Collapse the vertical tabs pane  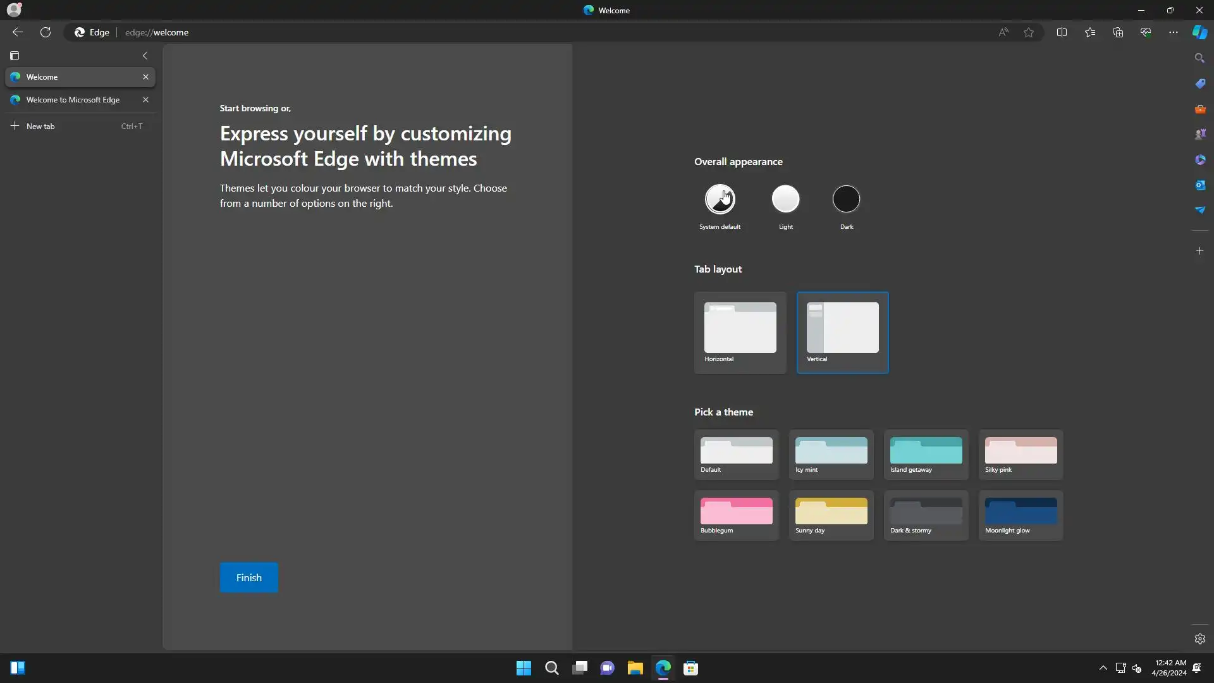click(x=145, y=56)
